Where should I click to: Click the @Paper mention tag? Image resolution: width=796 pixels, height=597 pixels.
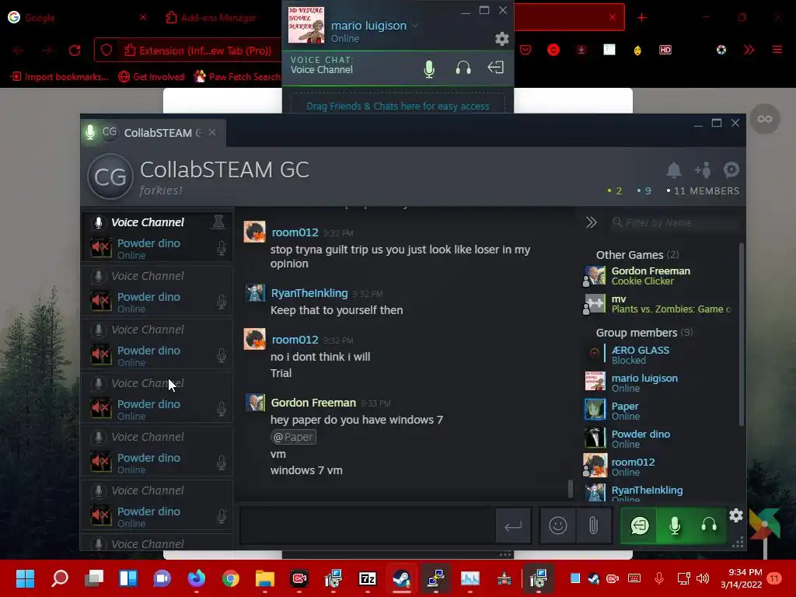(293, 437)
